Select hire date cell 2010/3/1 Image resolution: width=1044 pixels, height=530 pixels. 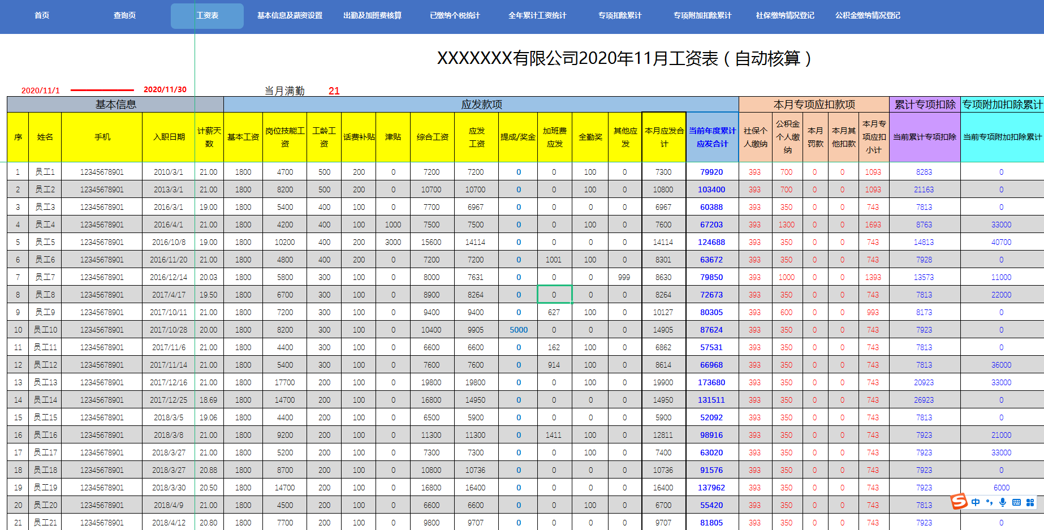tap(169, 172)
